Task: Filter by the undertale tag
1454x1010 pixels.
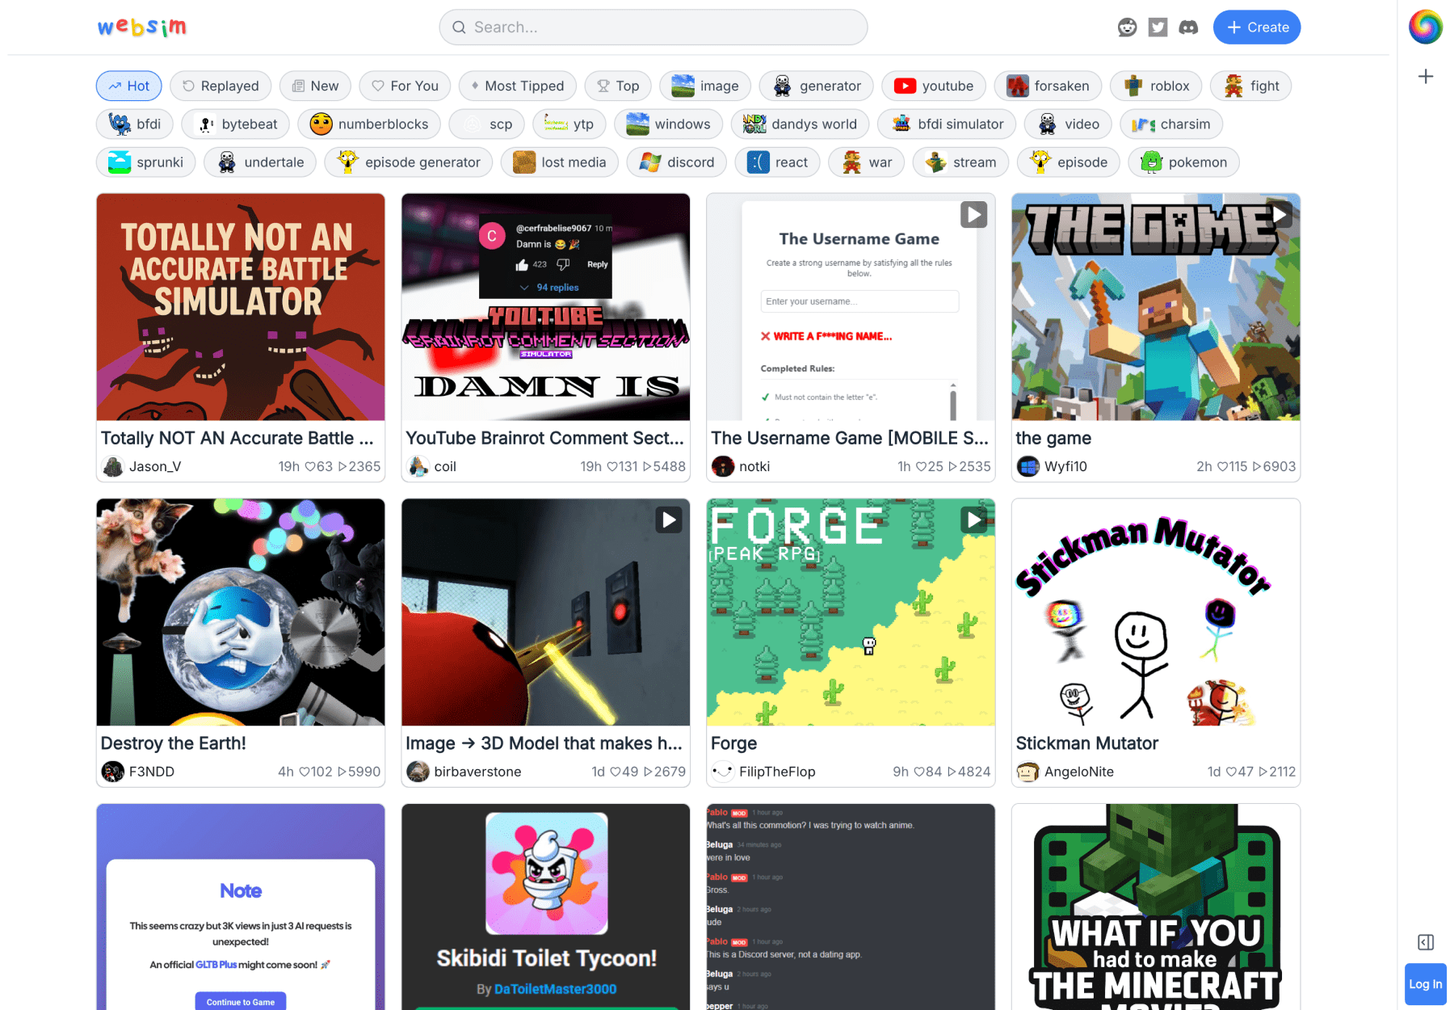Action: point(260,162)
